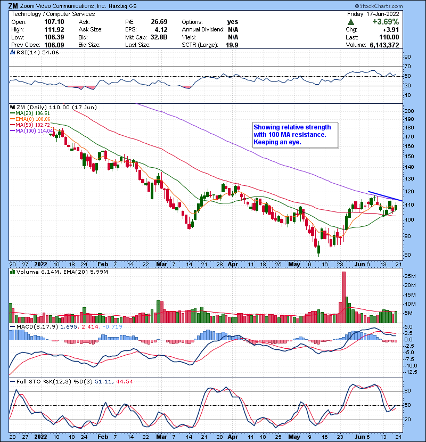426x442 pixels.
Task: Click the P/E value 26.69
Action: [159, 22]
